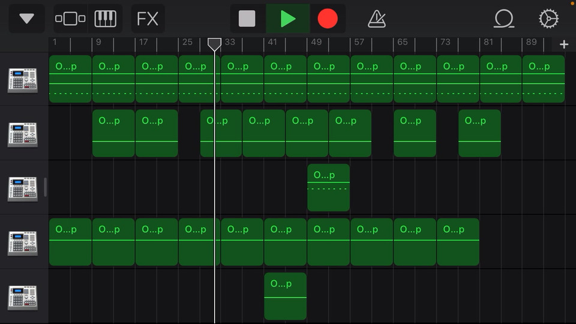Select fourth track's region at bar 1
This screenshot has height=324, width=576.
[x=70, y=242]
